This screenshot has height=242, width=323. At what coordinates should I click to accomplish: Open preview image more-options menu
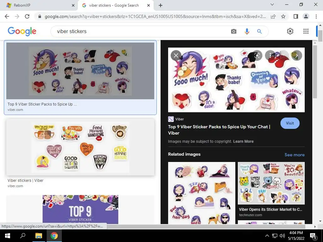coord(270,55)
